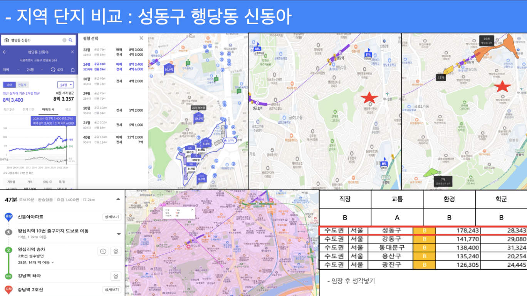The height and width of the screenshot is (296, 527).
Task: Click the 임장 후 생각넣기 note
Action: click(351, 281)
